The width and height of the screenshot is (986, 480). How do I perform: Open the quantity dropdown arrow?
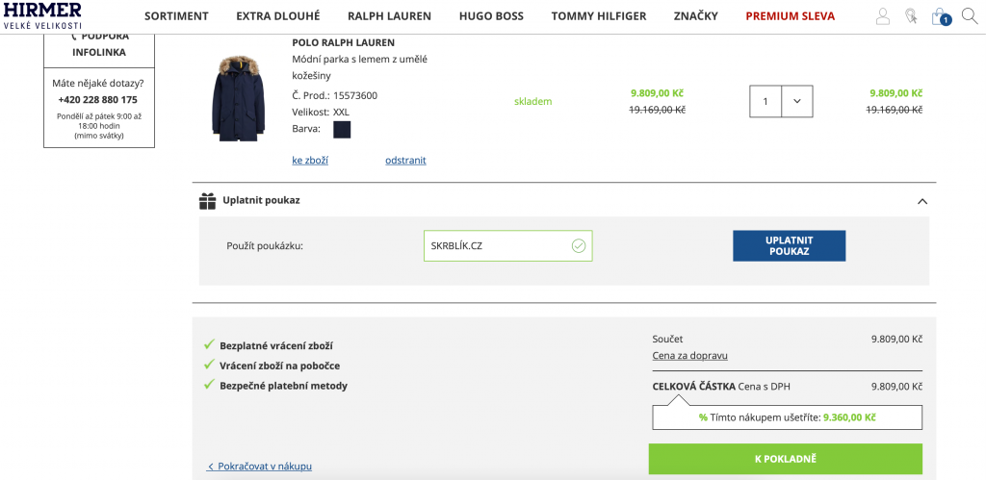797,101
